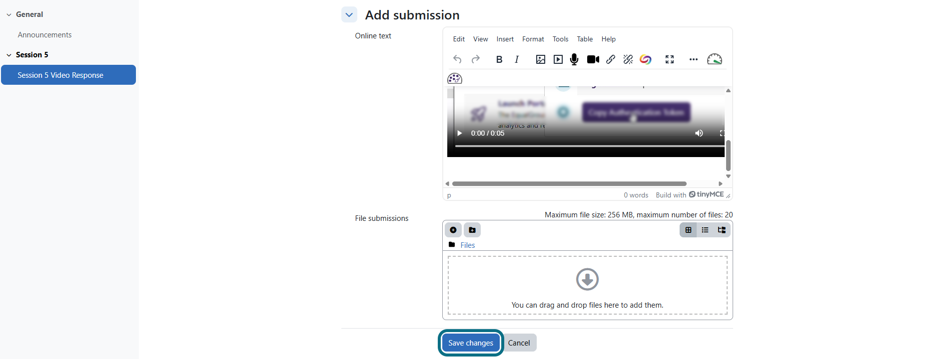Add a file with the plus icon
Image resolution: width=948 pixels, height=359 pixels.
[x=453, y=230]
